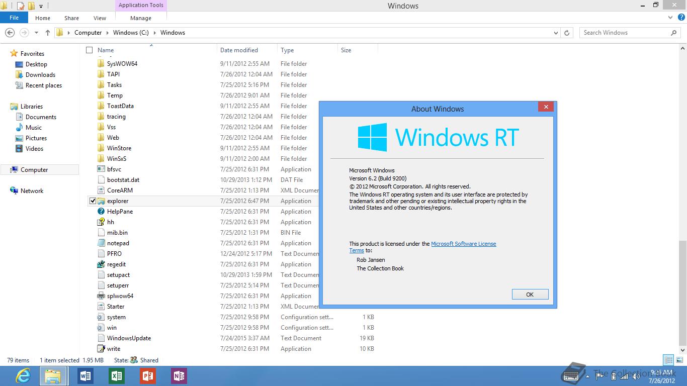This screenshot has height=386, width=687.
Task: Open the Music library
Action: tap(34, 128)
